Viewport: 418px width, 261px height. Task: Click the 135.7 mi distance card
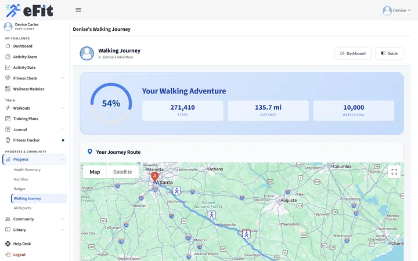(268, 111)
